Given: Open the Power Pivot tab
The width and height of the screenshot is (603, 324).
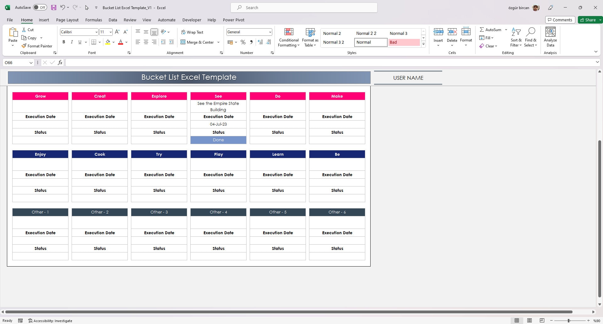Looking at the screenshot, I should (233, 20).
